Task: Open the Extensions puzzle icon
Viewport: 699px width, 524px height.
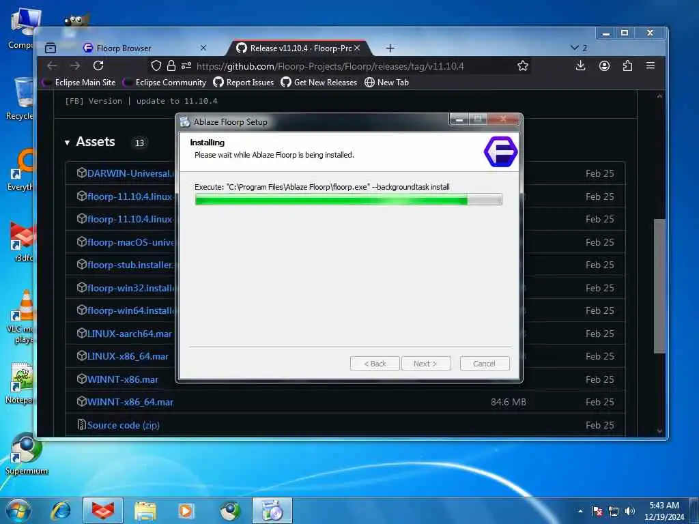Action: (627, 66)
